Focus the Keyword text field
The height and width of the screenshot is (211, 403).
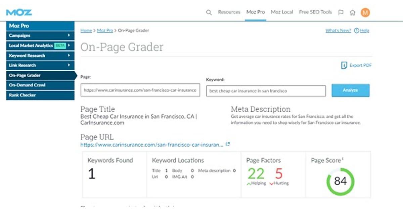(266, 91)
